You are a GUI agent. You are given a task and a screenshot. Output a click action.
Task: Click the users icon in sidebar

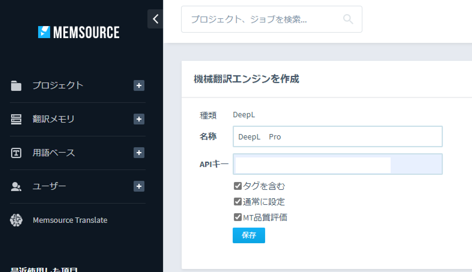[x=16, y=187]
